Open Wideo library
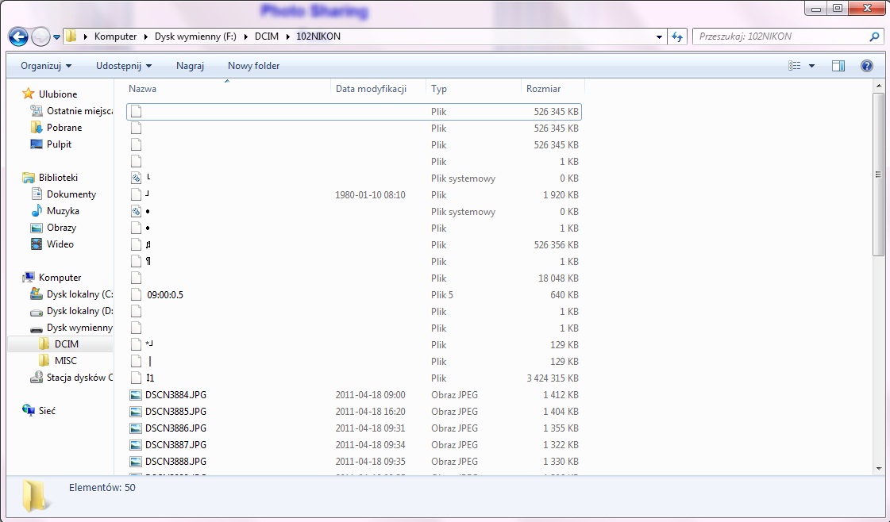Image resolution: width=890 pixels, height=522 pixels. point(60,244)
